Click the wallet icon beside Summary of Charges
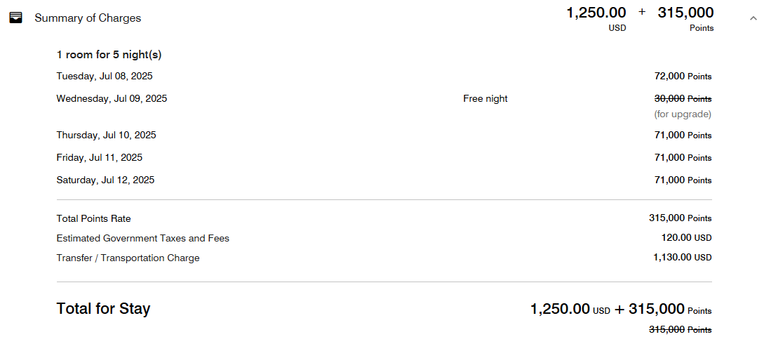The height and width of the screenshot is (344, 764). tap(15, 18)
